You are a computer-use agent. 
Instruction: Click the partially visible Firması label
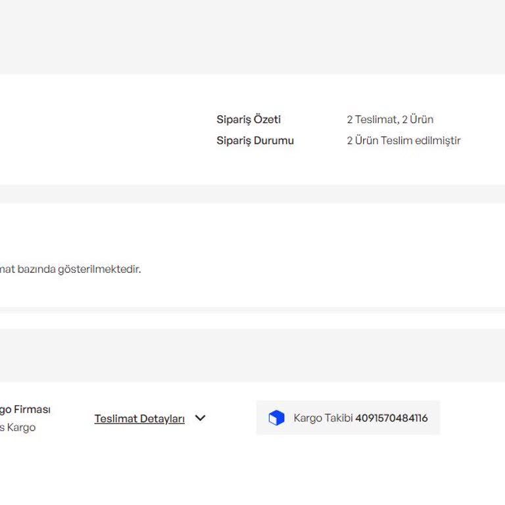coord(25,410)
